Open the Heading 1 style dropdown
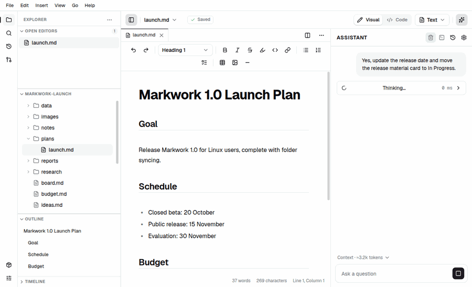The image size is (472, 287). click(185, 50)
